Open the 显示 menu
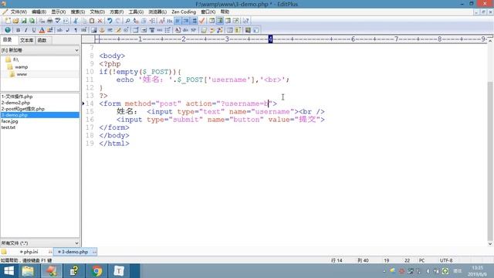Screen dimensions: 494x278 59,12
